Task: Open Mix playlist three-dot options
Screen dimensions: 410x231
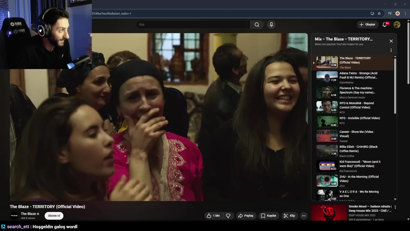Action: 391,50
